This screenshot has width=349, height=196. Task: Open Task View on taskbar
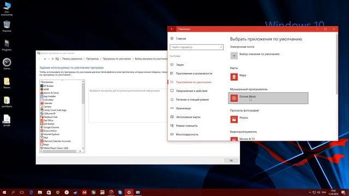22,192
